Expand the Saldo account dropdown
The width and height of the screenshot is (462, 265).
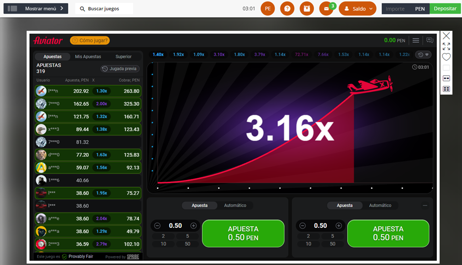[357, 9]
